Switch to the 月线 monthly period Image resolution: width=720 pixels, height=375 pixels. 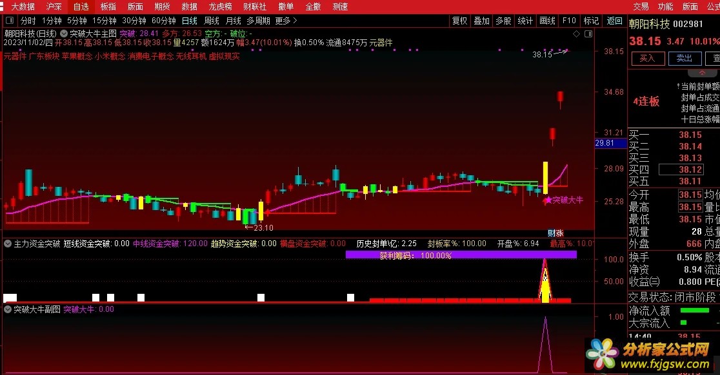coord(234,21)
